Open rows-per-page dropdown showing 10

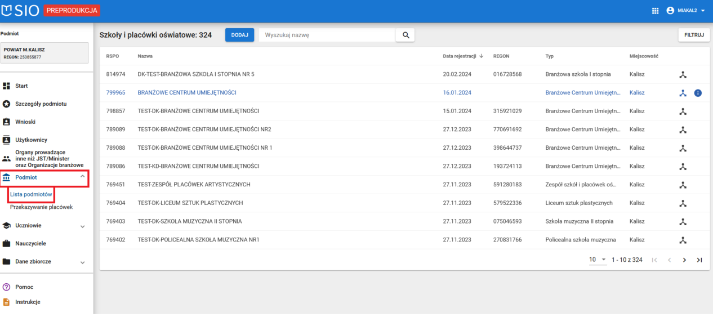pyautogui.click(x=598, y=260)
